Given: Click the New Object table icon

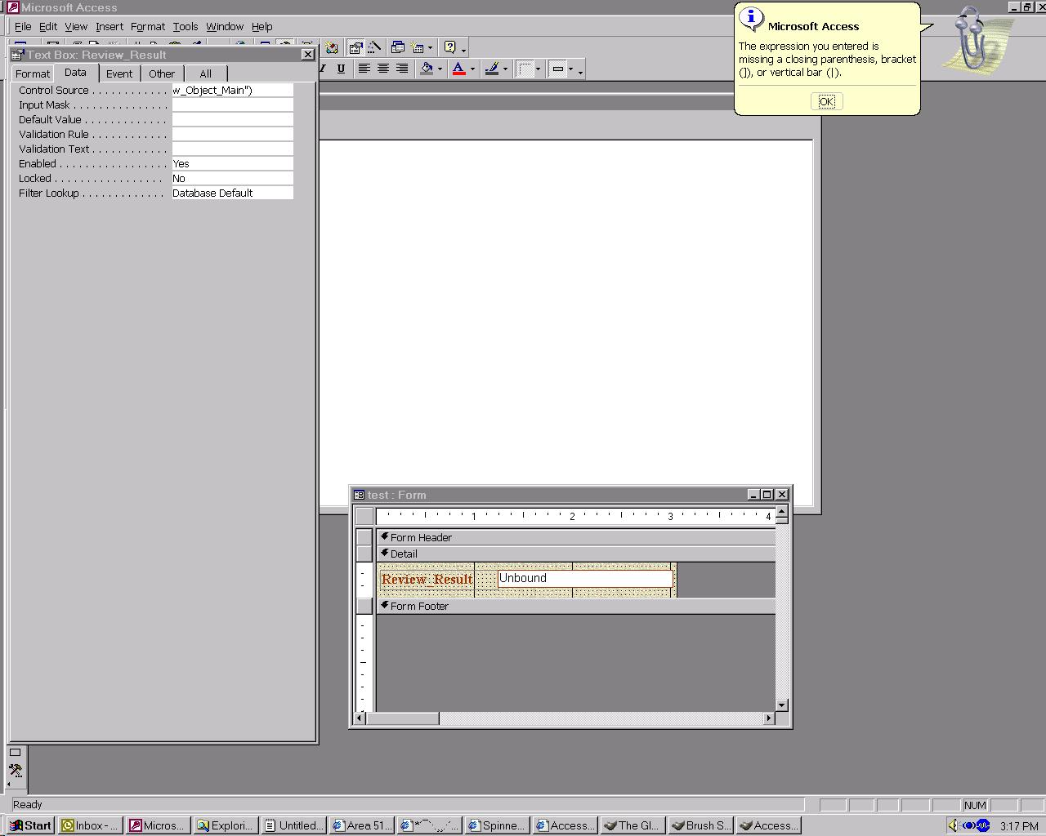Looking at the screenshot, I should 418,48.
